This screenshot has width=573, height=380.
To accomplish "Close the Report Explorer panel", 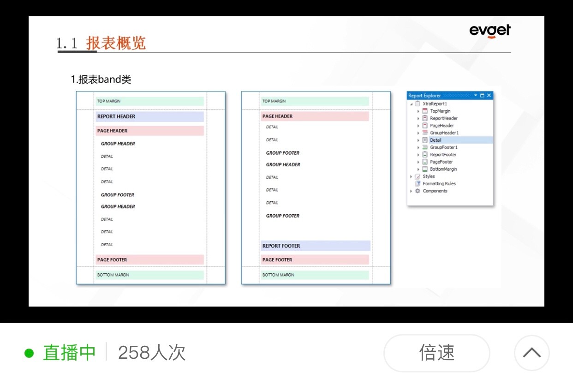I will tap(489, 96).
